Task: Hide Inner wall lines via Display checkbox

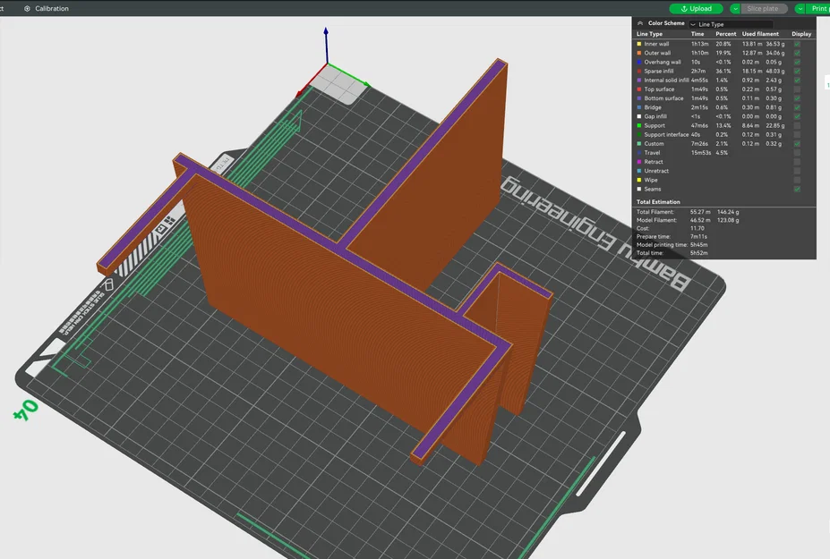Action: click(x=797, y=44)
